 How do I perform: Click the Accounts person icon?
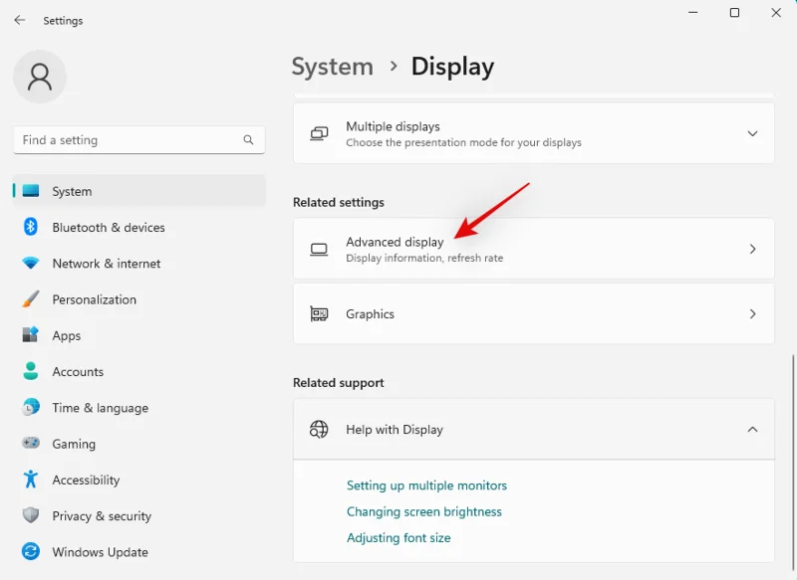coord(31,372)
